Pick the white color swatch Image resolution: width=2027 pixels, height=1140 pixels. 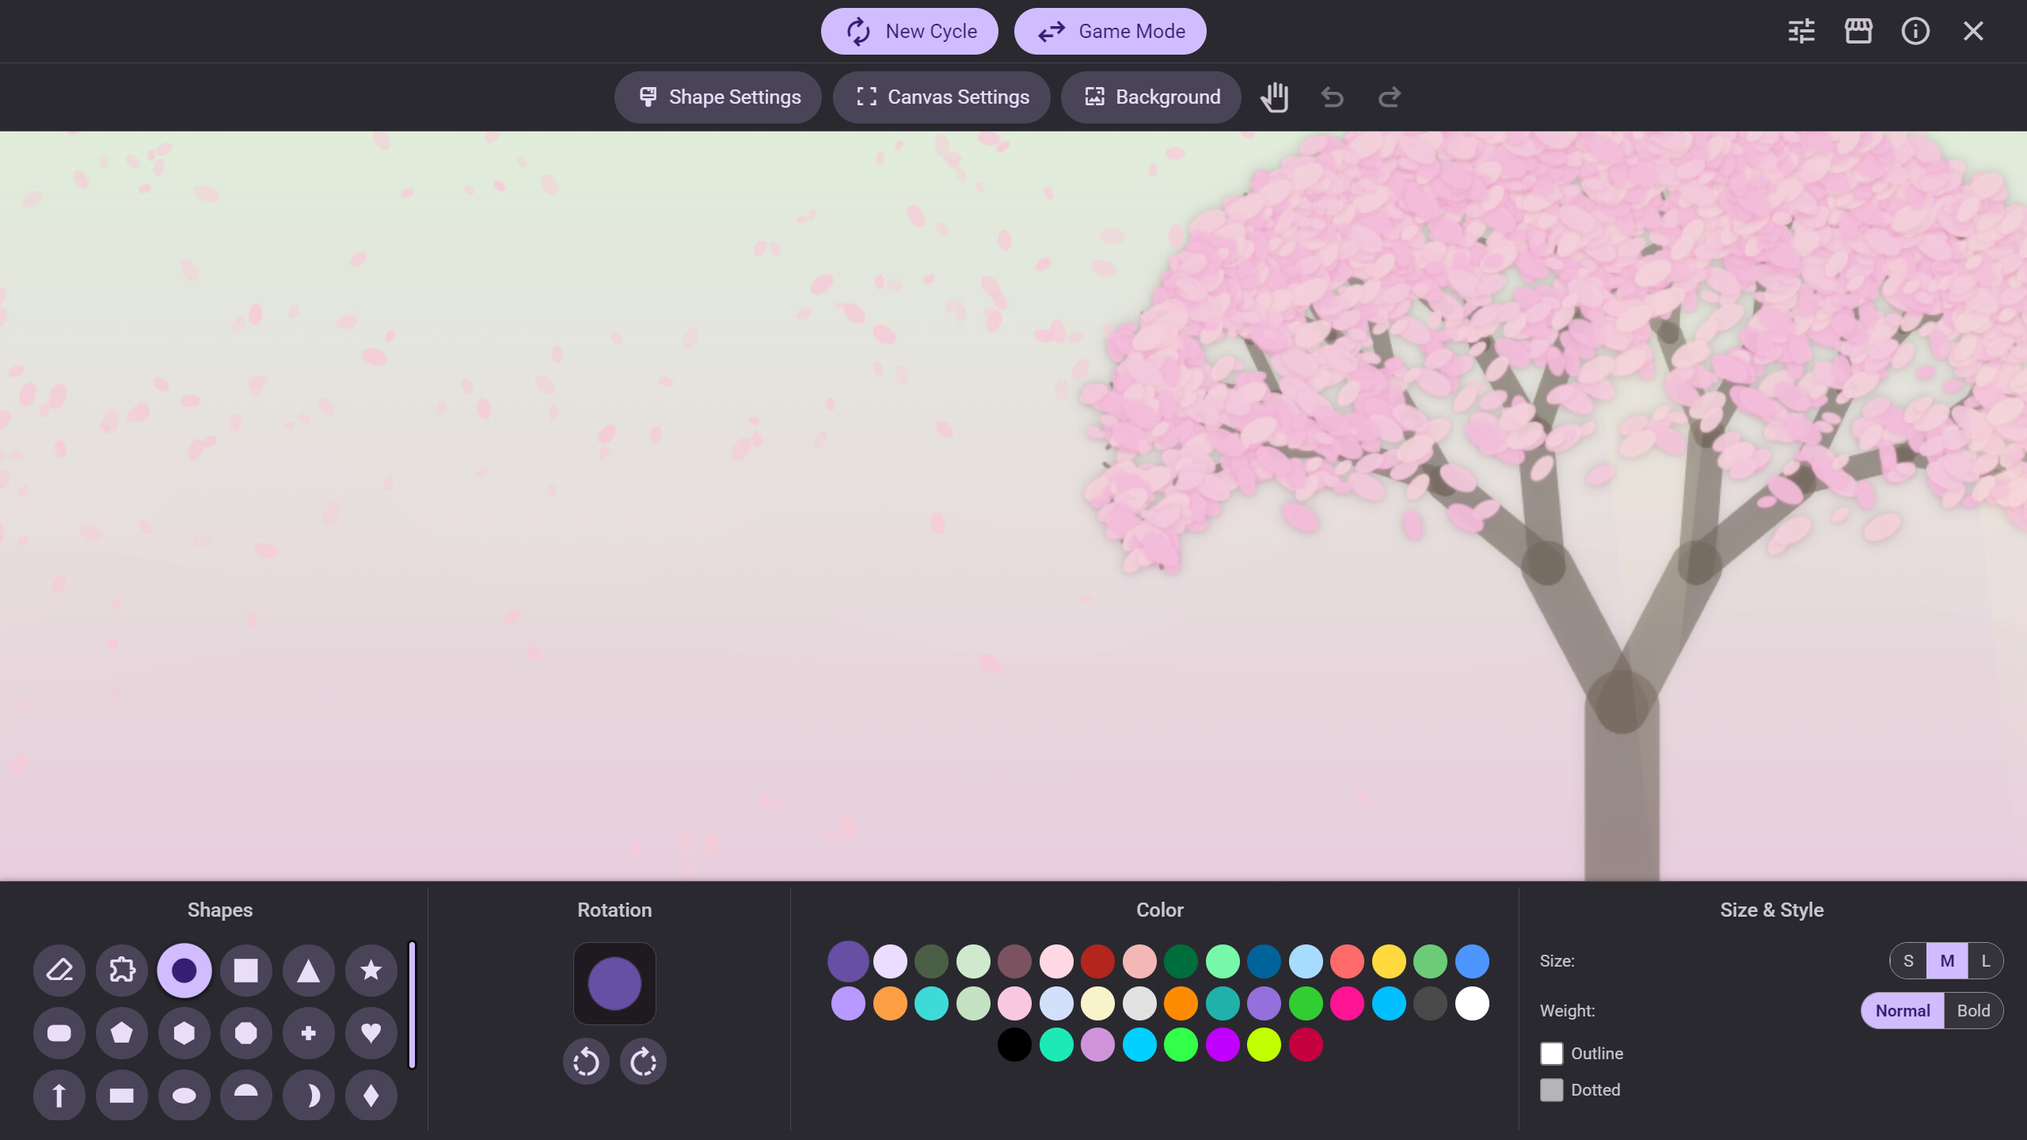pos(1473,1003)
